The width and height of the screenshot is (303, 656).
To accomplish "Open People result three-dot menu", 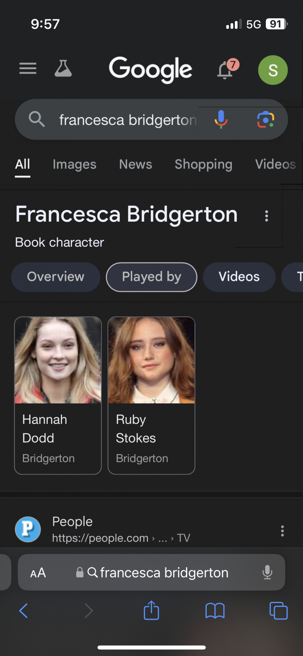I will pyautogui.click(x=282, y=531).
